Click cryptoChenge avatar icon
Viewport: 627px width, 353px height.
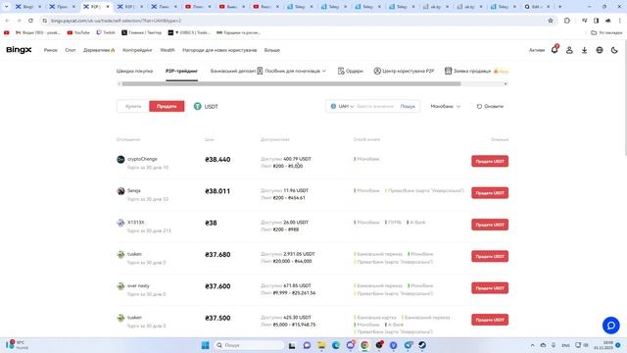point(121,159)
